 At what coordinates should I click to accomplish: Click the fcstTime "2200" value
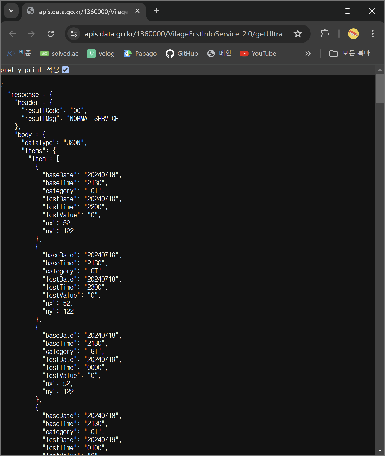tap(94, 207)
